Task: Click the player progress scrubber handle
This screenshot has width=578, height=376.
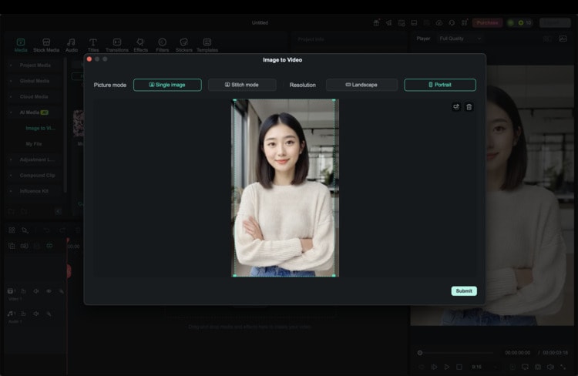Action: coord(420,353)
